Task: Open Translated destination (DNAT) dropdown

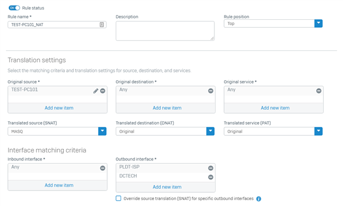Action: (x=165, y=131)
